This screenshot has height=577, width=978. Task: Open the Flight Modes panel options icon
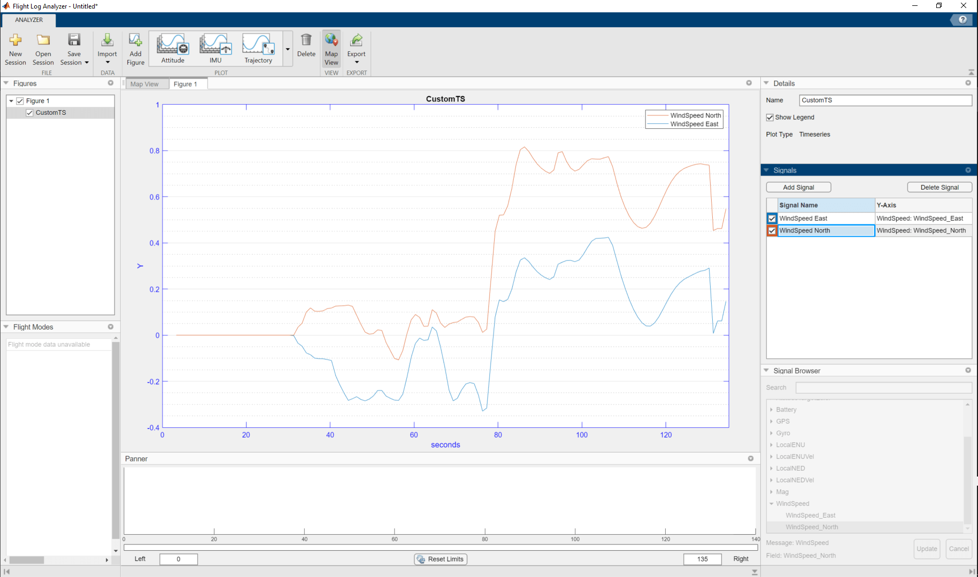tap(111, 326)
